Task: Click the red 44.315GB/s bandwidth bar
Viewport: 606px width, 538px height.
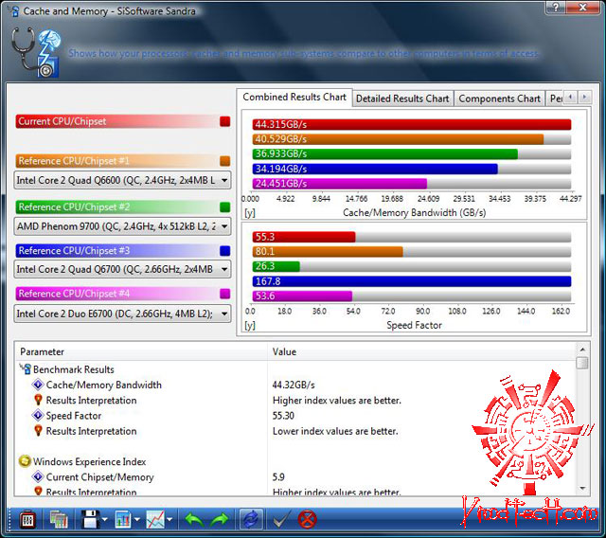Action: [412, 124]
